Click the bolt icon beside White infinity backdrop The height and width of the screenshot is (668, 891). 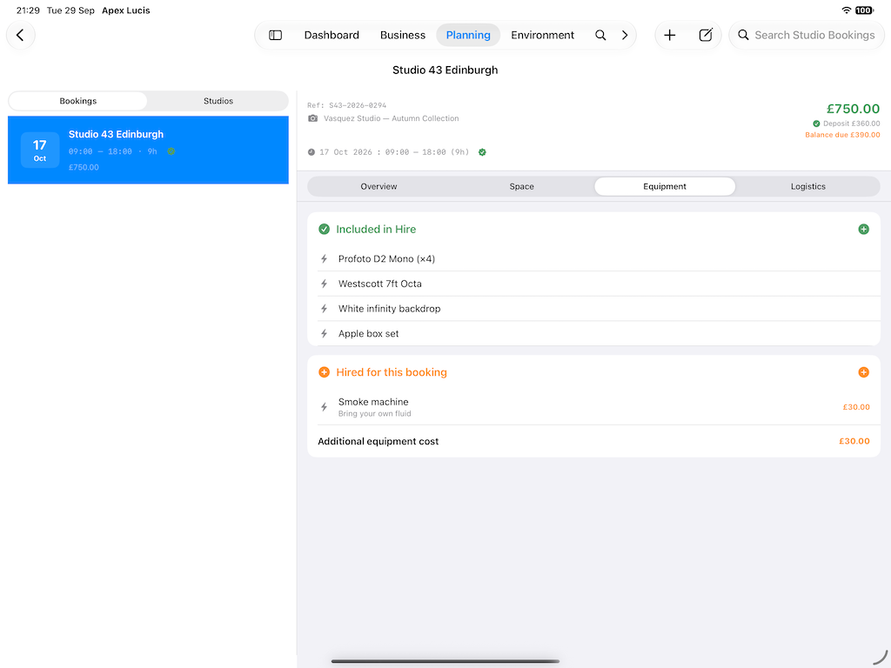pyautogui.click(x=324, y=309)
